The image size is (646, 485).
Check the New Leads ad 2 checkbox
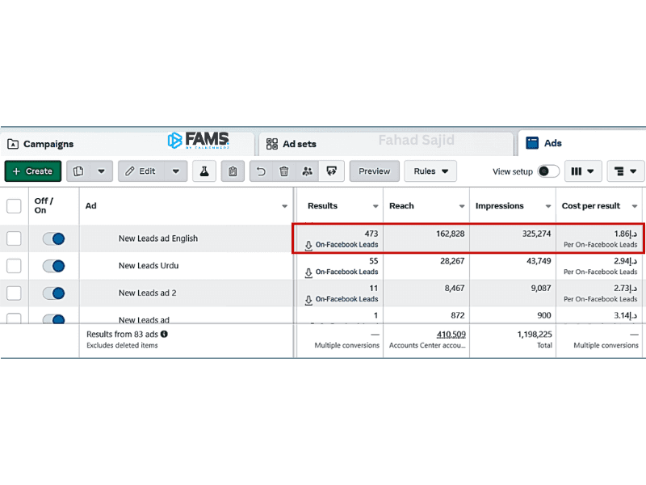click(14, 293)
